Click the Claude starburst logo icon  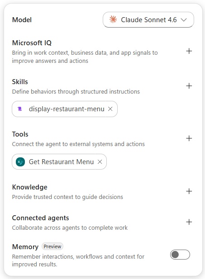[113, 19]
